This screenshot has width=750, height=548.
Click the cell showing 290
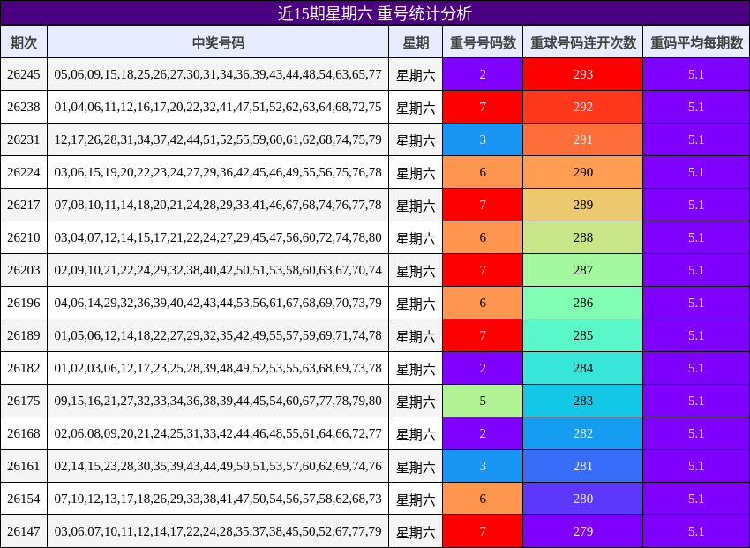click(x=582, y=172)
